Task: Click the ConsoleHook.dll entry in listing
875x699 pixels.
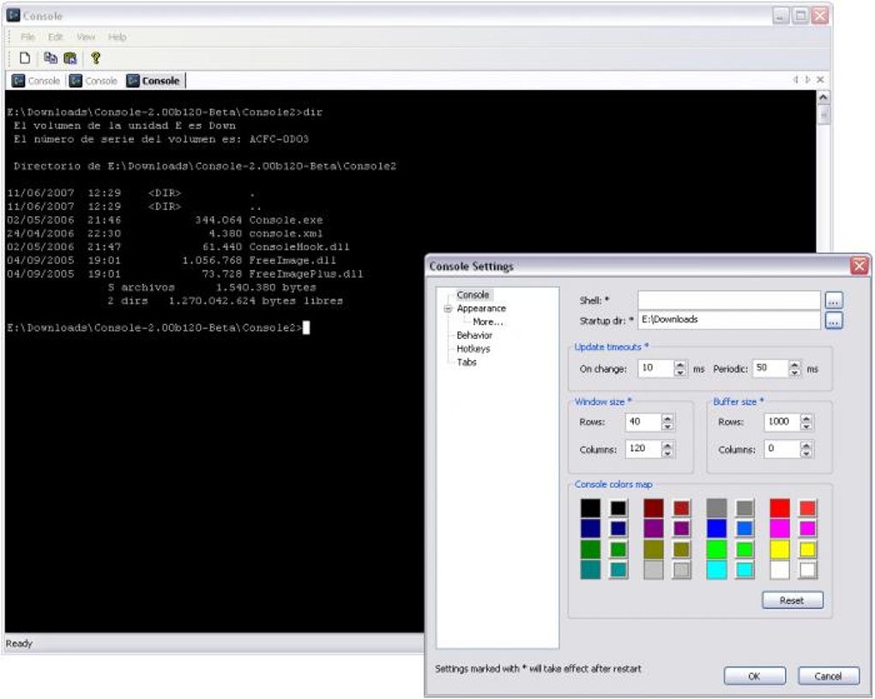Action: click(299, 247)
